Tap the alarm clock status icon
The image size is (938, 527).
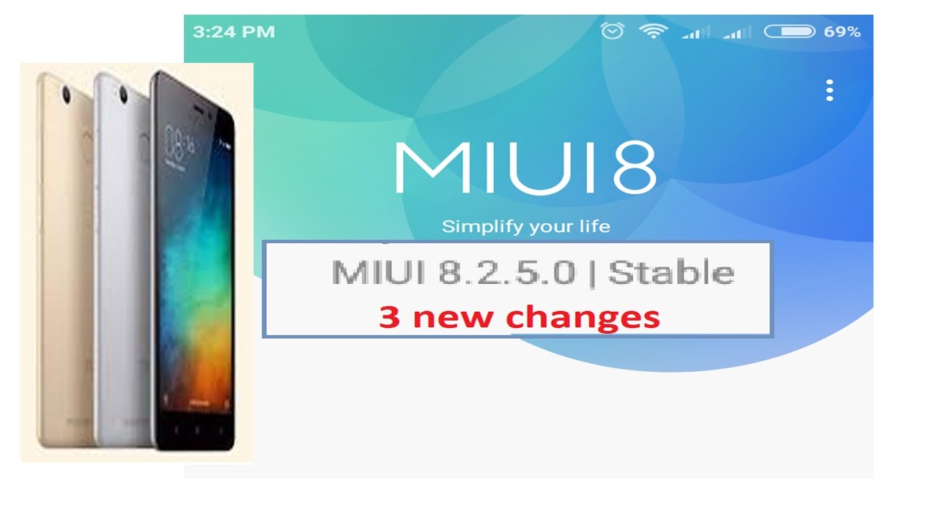tap(612, 31)
